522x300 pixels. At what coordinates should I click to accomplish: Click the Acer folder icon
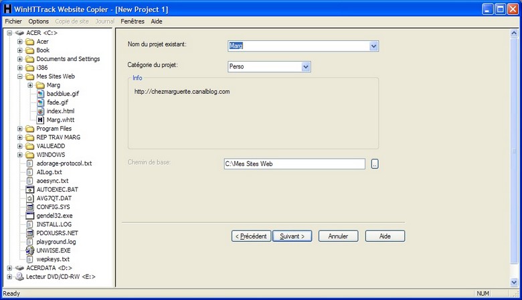coord(30,42)
